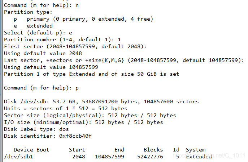Click the 'Partition 1 of type Extended' message
Image resolution: width=248 pixels, height=162 pixels.
pyautogui.click(x=92, y=74)
